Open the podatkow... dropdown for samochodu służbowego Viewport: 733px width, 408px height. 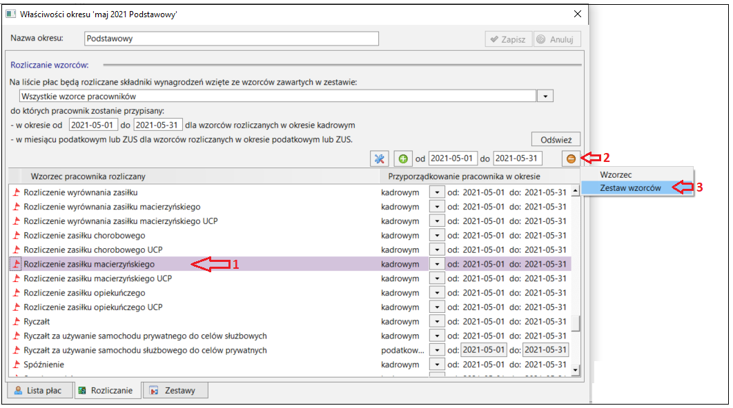437,350
